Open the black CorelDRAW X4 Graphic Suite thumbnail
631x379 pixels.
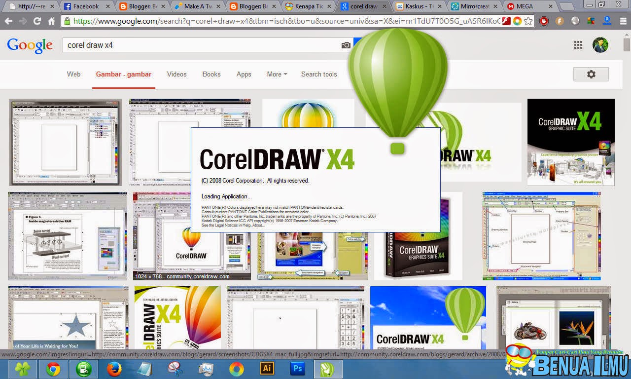tap(571, 142)
